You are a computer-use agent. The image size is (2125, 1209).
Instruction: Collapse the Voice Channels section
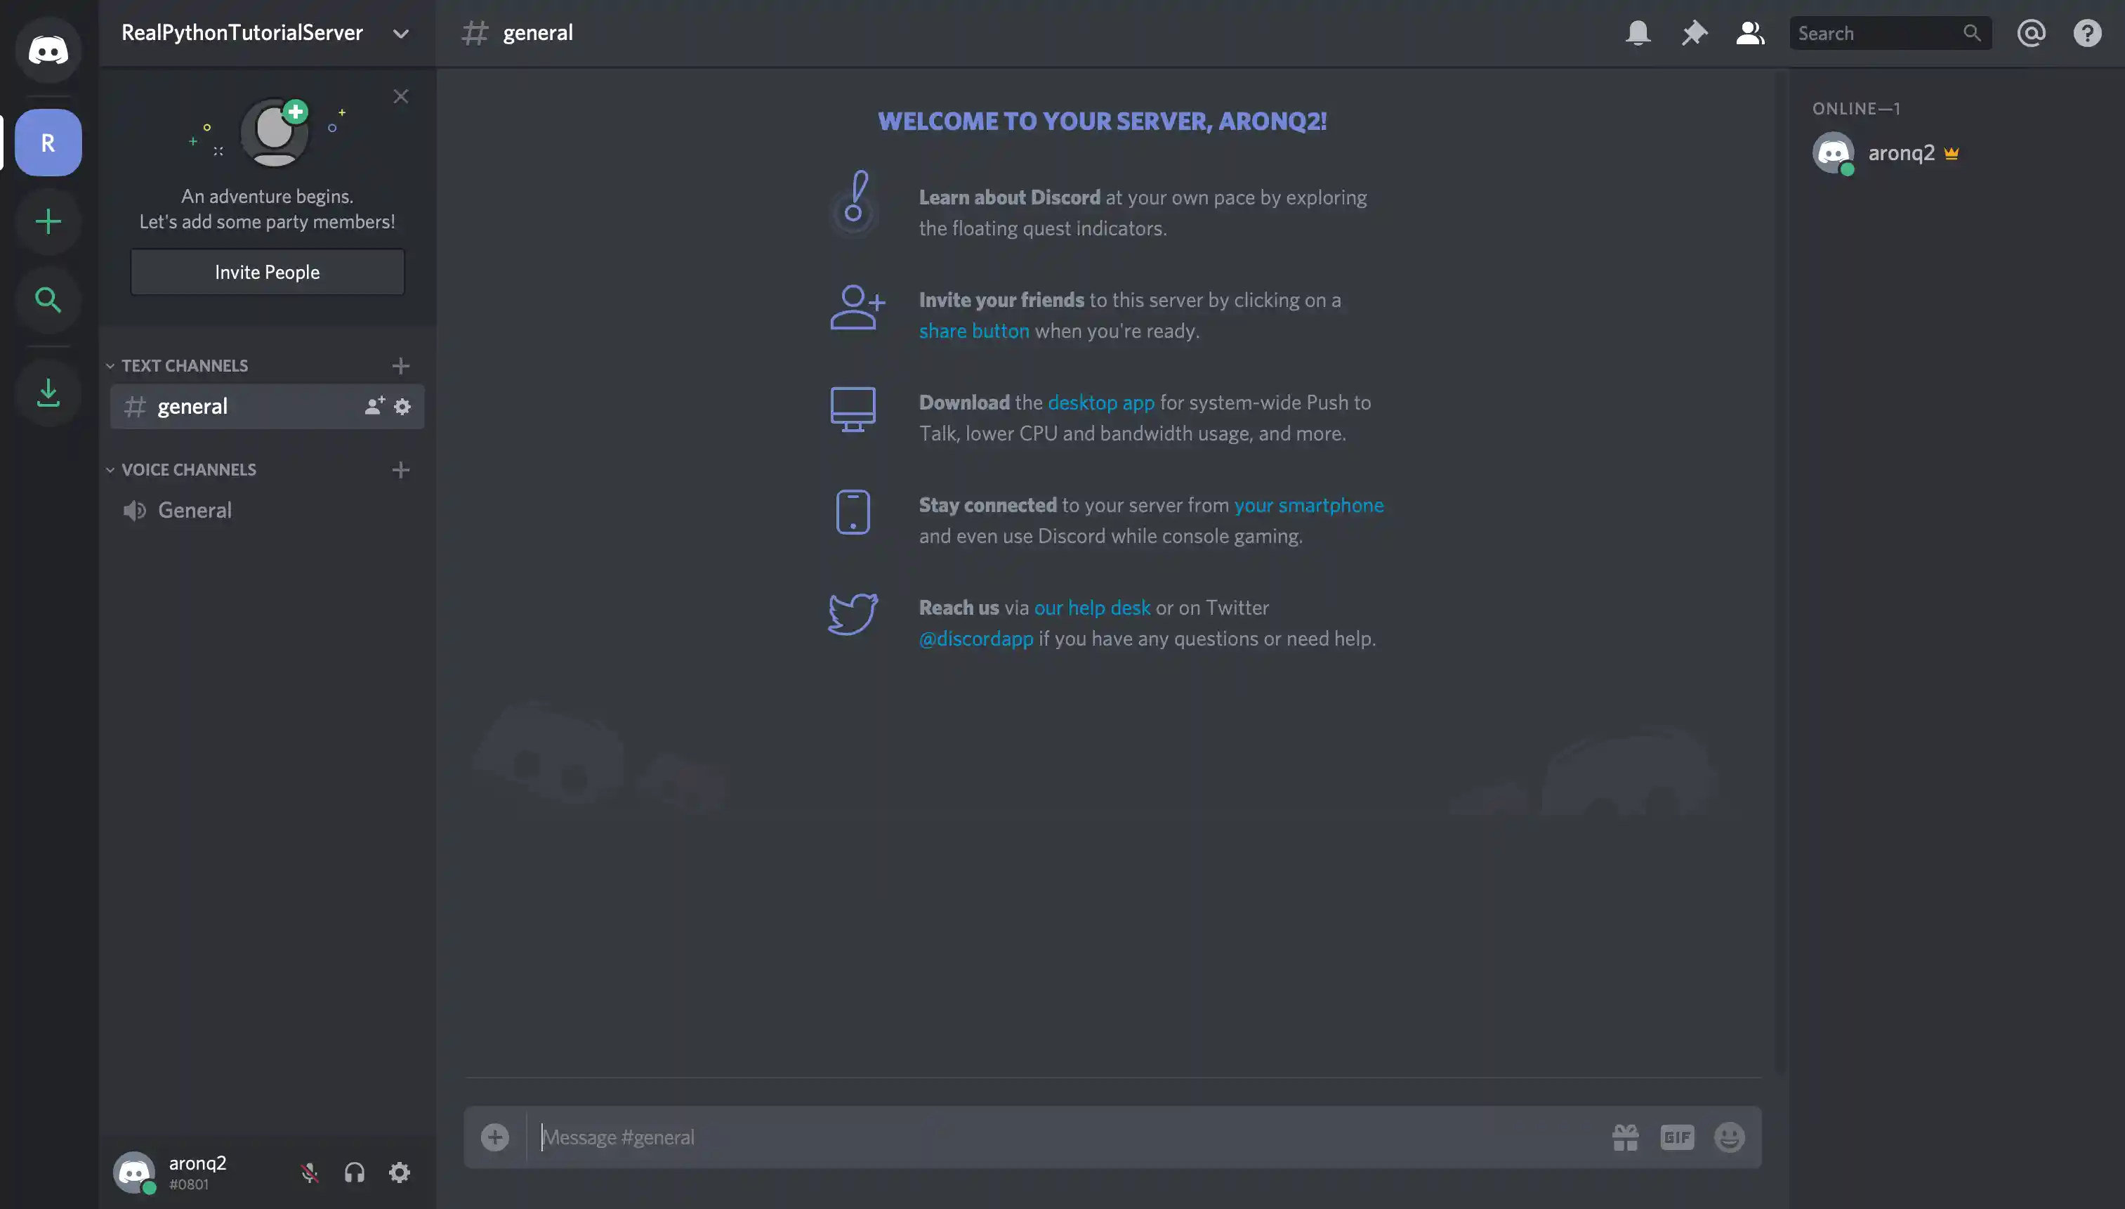pos(111,469)
